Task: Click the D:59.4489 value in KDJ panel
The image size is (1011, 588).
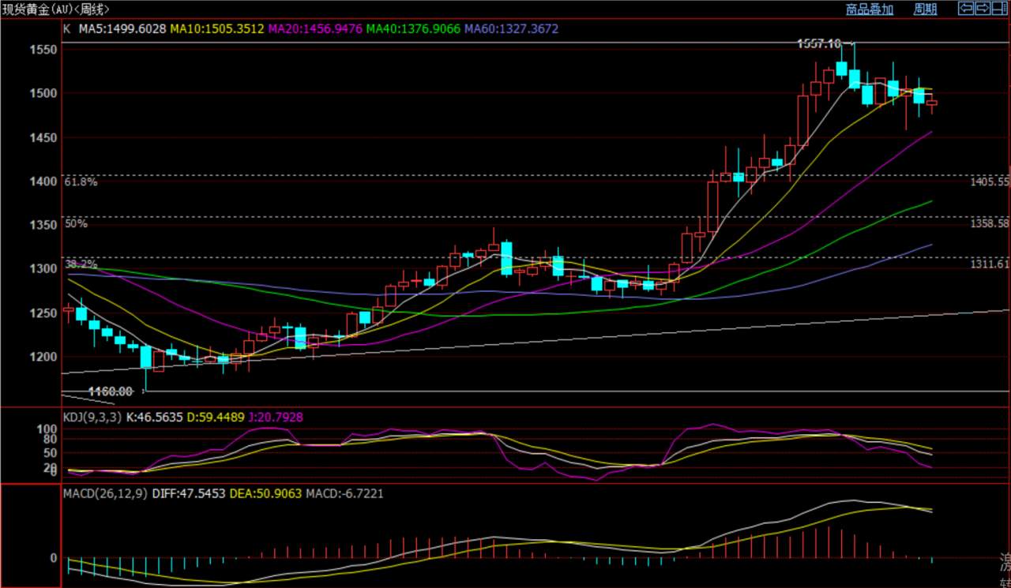Action: point(216,416)
